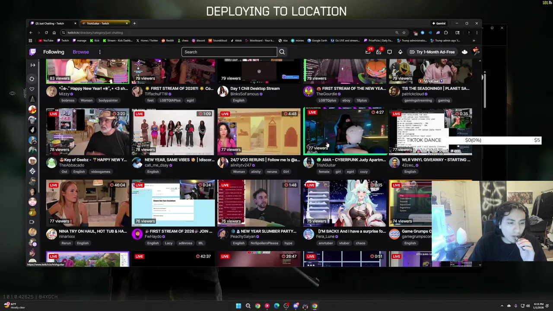Select the vtuber tag under Fera_Lune
This screenshot has width=553, height=311.
[344, 243]
